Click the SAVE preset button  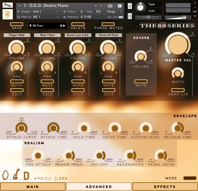[x=17, y=24]
